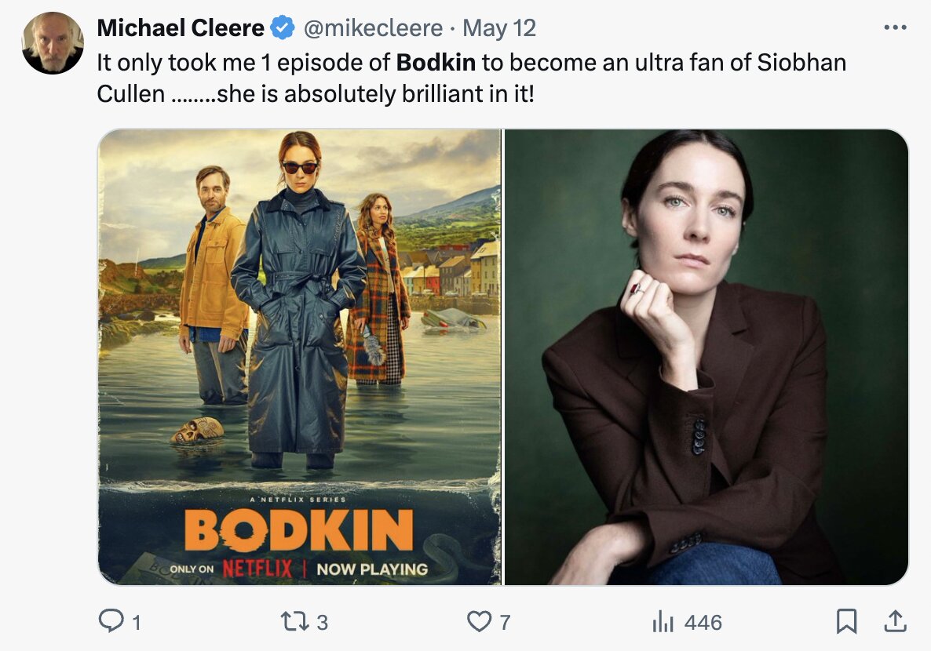Open view analytics bar chart icon

pyautogui.click(x=663, y=622)
